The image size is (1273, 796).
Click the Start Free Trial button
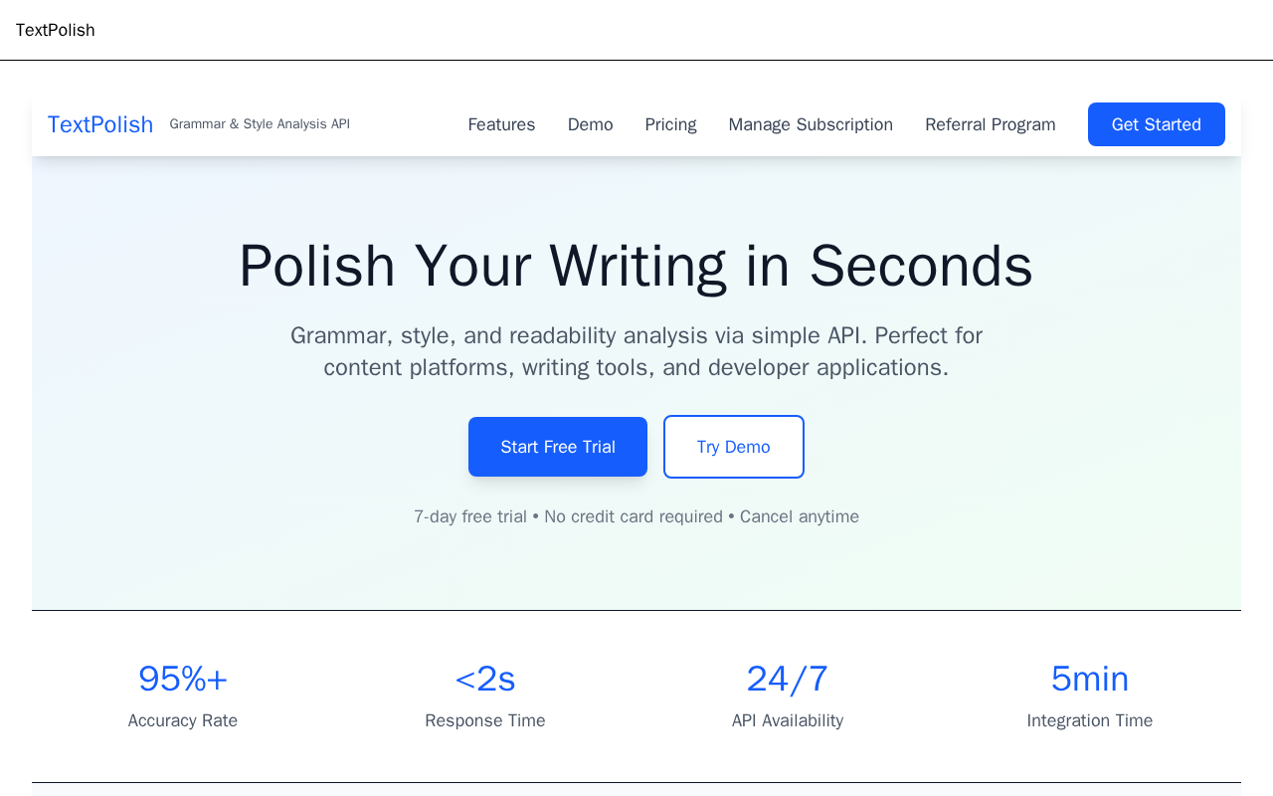pos(558,447)
